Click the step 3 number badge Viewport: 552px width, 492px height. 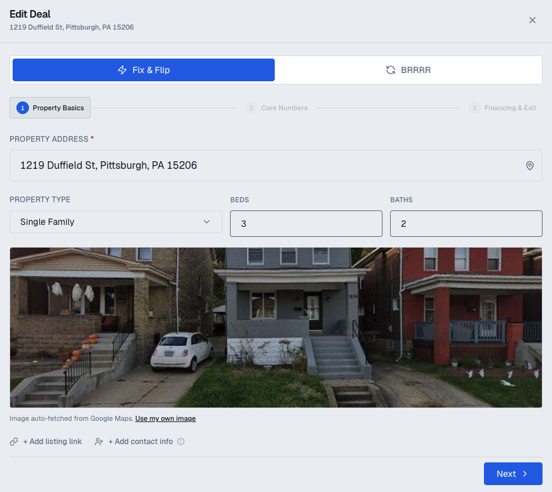tap(474, 108)
